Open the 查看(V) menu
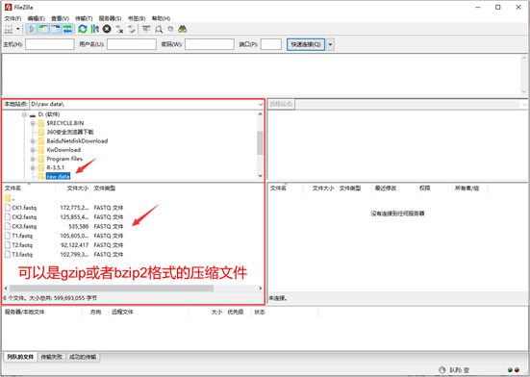Image resolution: width=530 pixels, height=377 pixels. point(60,18)
